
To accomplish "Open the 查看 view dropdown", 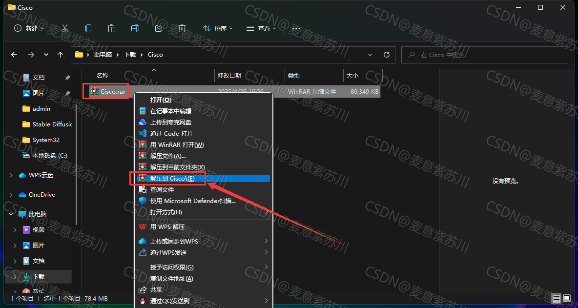I will (261, 28).
